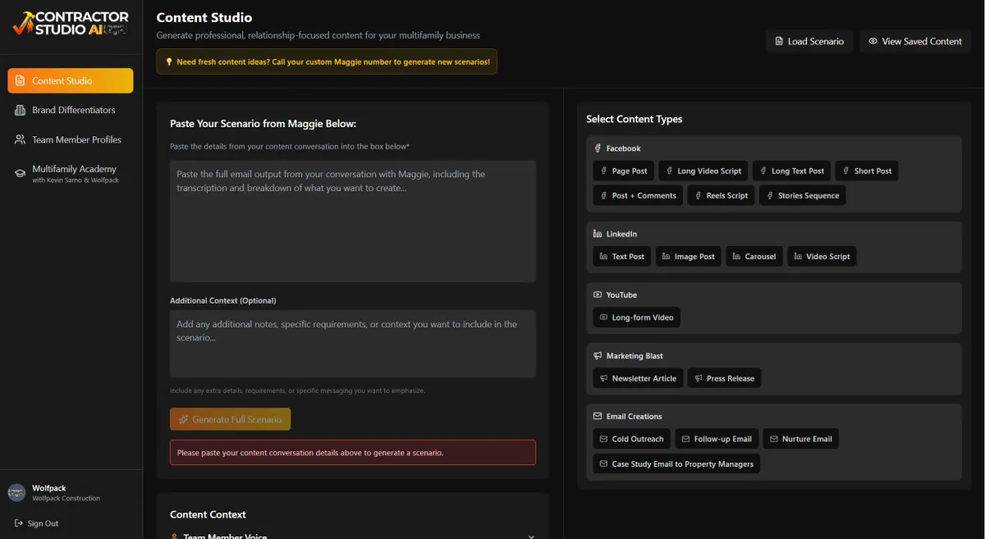Choose Newsletter Article option

638,378
